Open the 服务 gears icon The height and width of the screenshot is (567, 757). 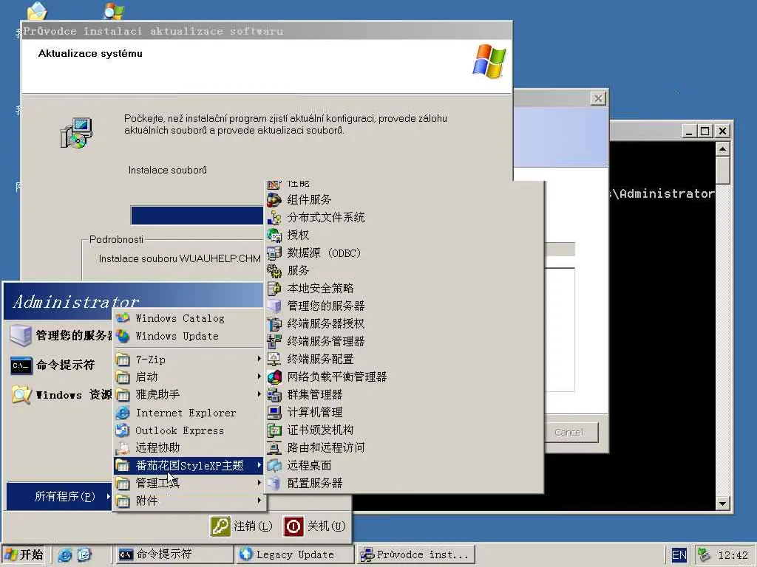274,270
